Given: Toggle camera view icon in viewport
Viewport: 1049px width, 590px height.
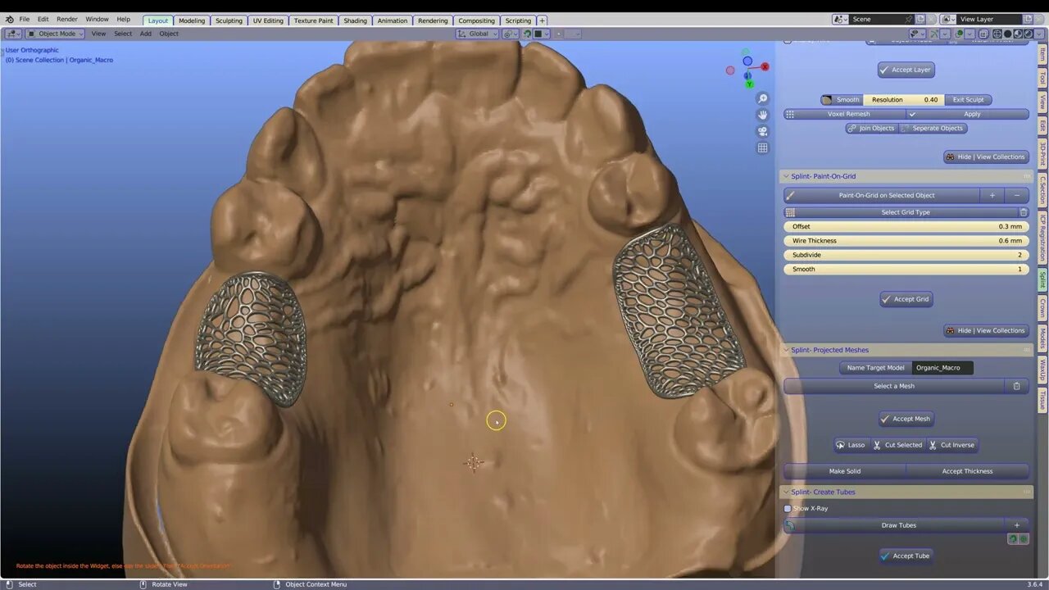Looking at the screenshot, I should (x=762, y=131).
